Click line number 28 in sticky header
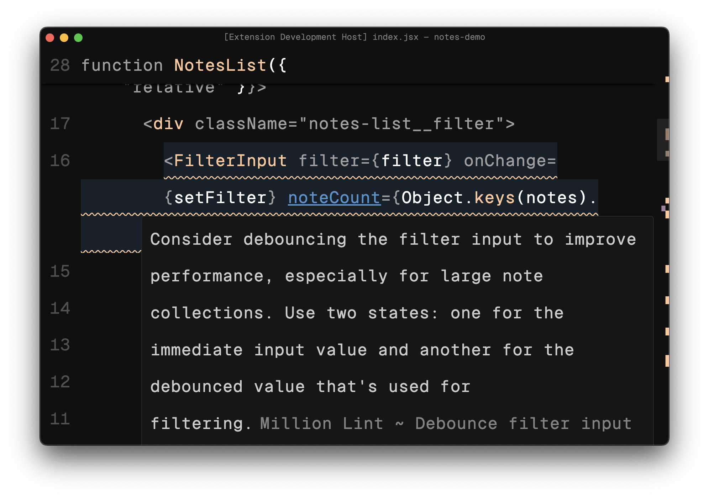709x498 pixels. [60, 65]
